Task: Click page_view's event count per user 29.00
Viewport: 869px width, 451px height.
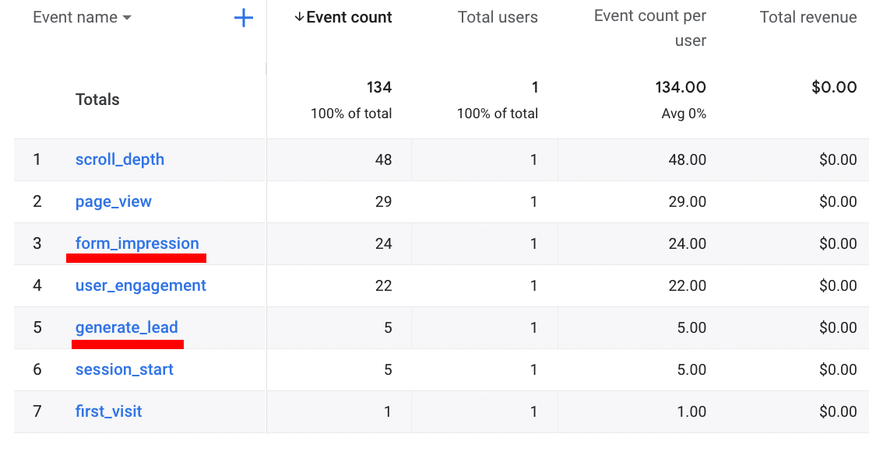Action: point(686,201)
